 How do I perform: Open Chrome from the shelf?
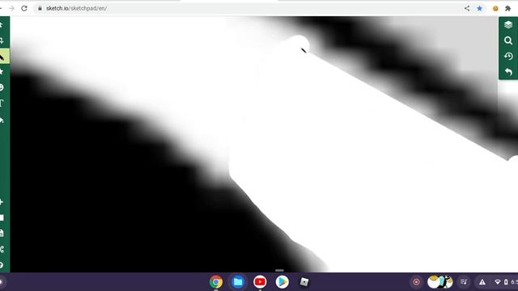[x=216, y=282]
